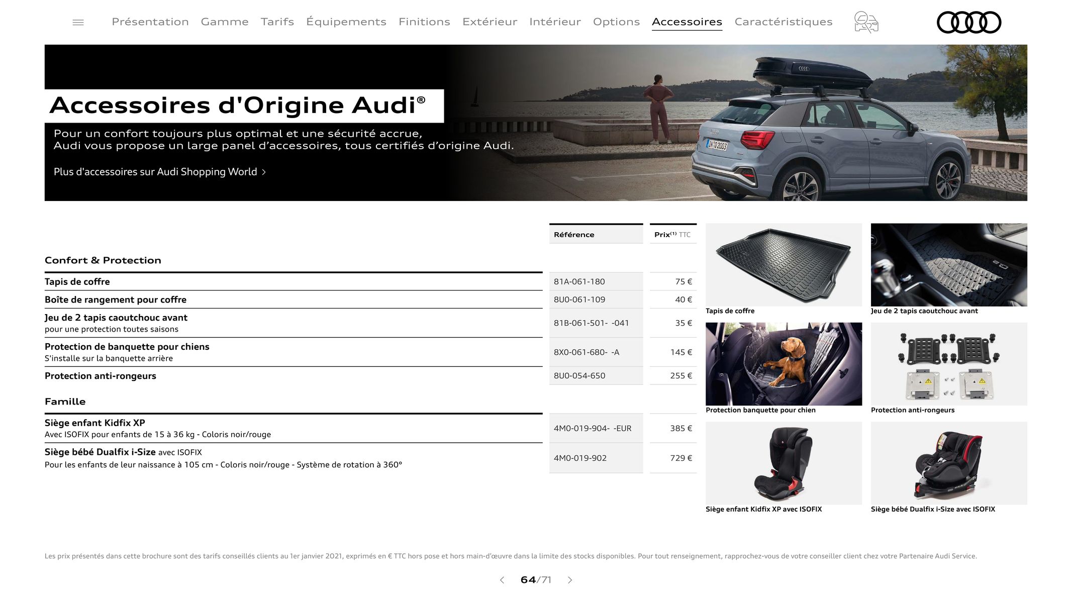Select the 'Protection anti-rongeurs' row title
Screen dimensions: 1072x603
pyautogui.click(x=101, y=376)
